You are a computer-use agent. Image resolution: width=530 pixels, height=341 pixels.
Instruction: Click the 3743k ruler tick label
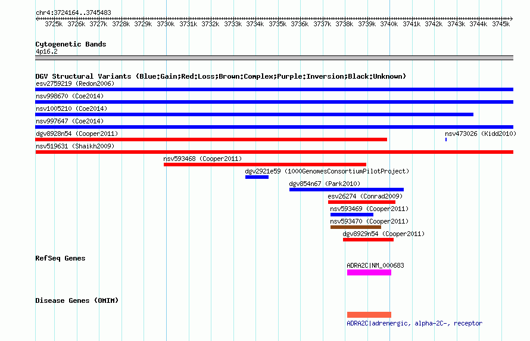point(456,24)
